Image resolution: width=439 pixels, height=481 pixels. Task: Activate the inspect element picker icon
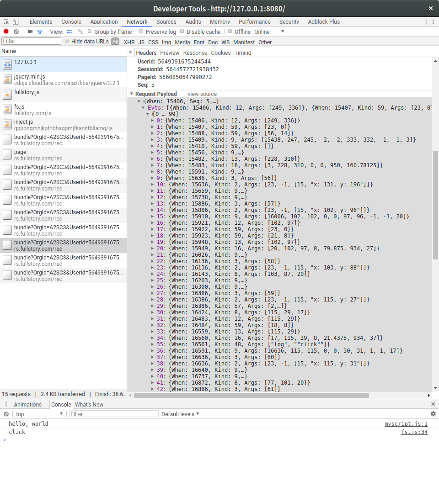6,22
